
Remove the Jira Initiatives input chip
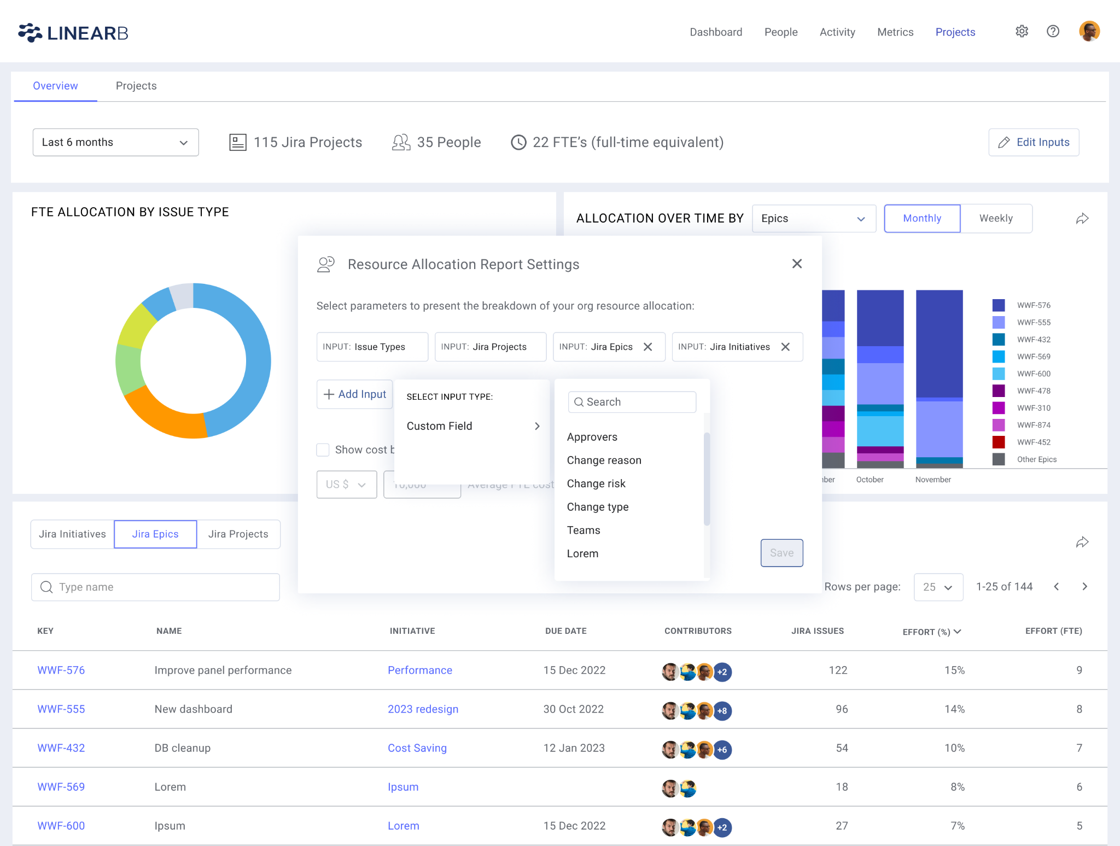click(x=786, y=347)
